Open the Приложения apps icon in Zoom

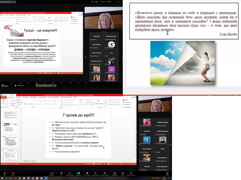pyautogui.click(x=95, y=173)
